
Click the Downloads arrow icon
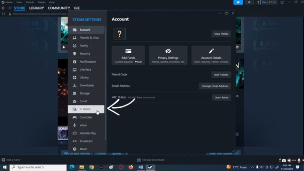(x=75, y=85)
